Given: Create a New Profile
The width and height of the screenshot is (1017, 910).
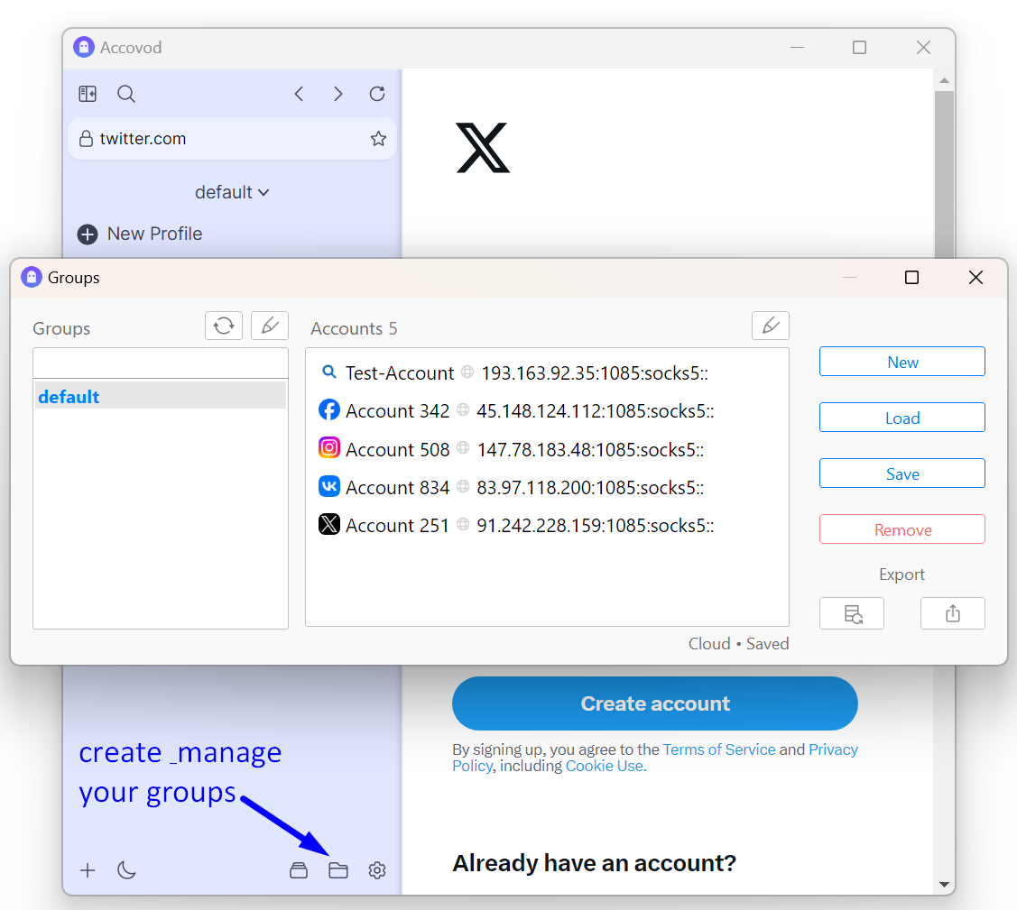Looking at the screenshot, I should click(x=139, y=234).
